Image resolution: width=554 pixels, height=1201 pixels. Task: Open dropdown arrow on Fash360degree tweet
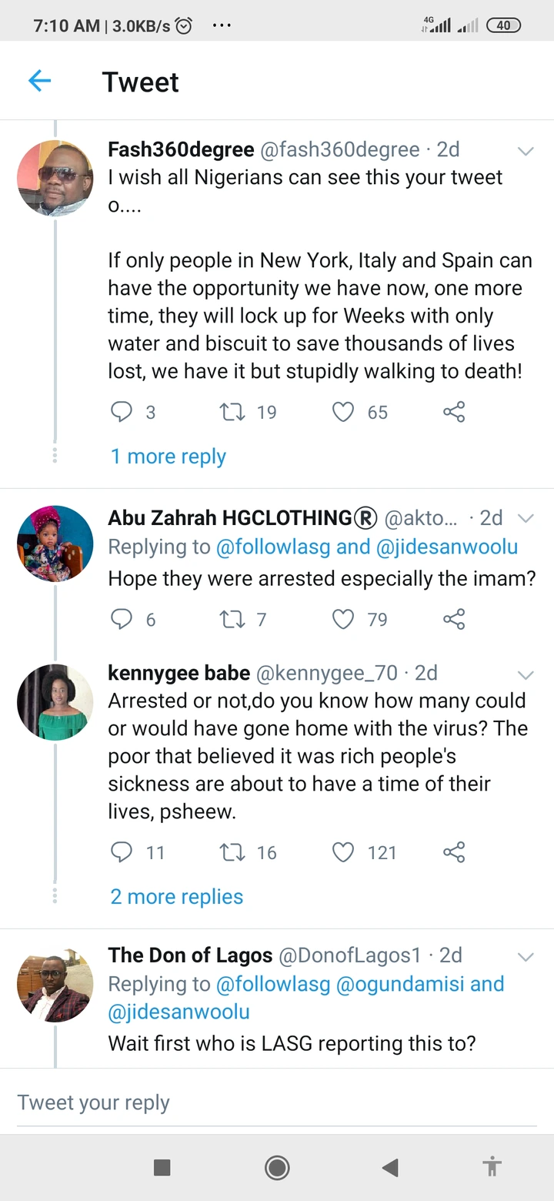pyautogui.click(x=526, y=151)
